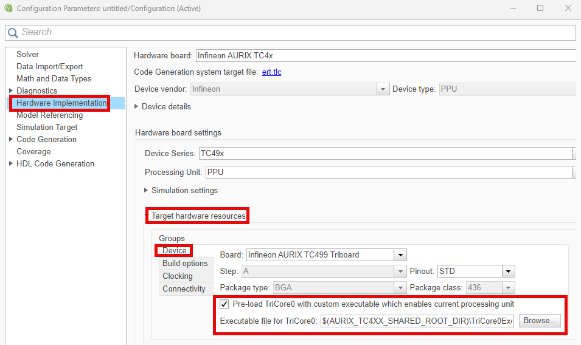Select Diagnostics in the sidebar
Screen dimensions: 581x345
coord(37,91)
